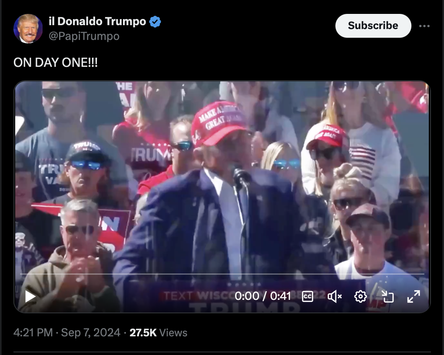Click the 0:00 / 0:41 time display
Image resolution: width=444 pixels, height=355 pixels.
pyautogui.click(x=263, y=296)
